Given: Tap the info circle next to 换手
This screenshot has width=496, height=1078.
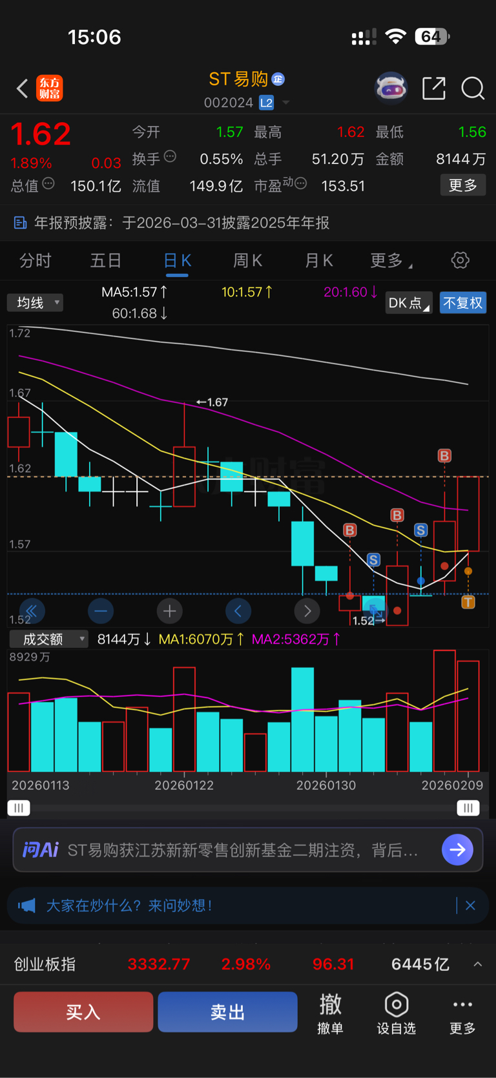Looking at the screenshot, I should tap(170, 156).
